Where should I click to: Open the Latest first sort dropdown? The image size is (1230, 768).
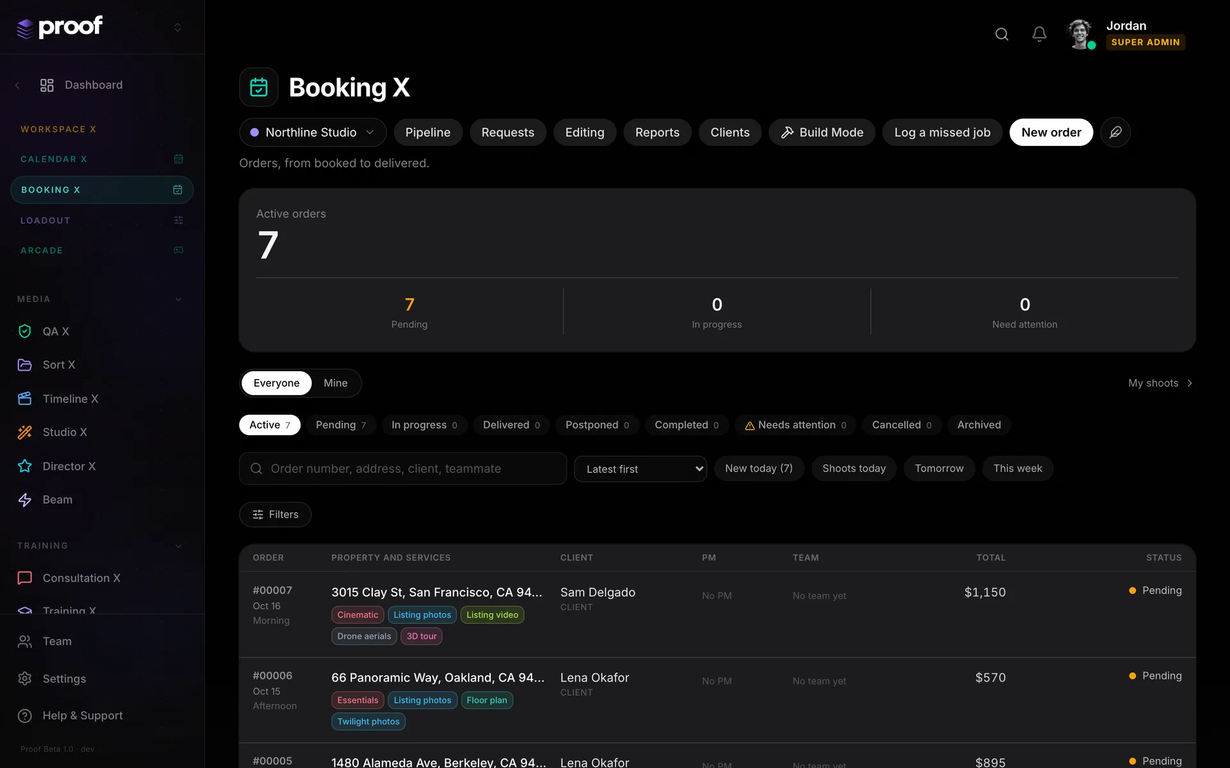coord(641,469)
